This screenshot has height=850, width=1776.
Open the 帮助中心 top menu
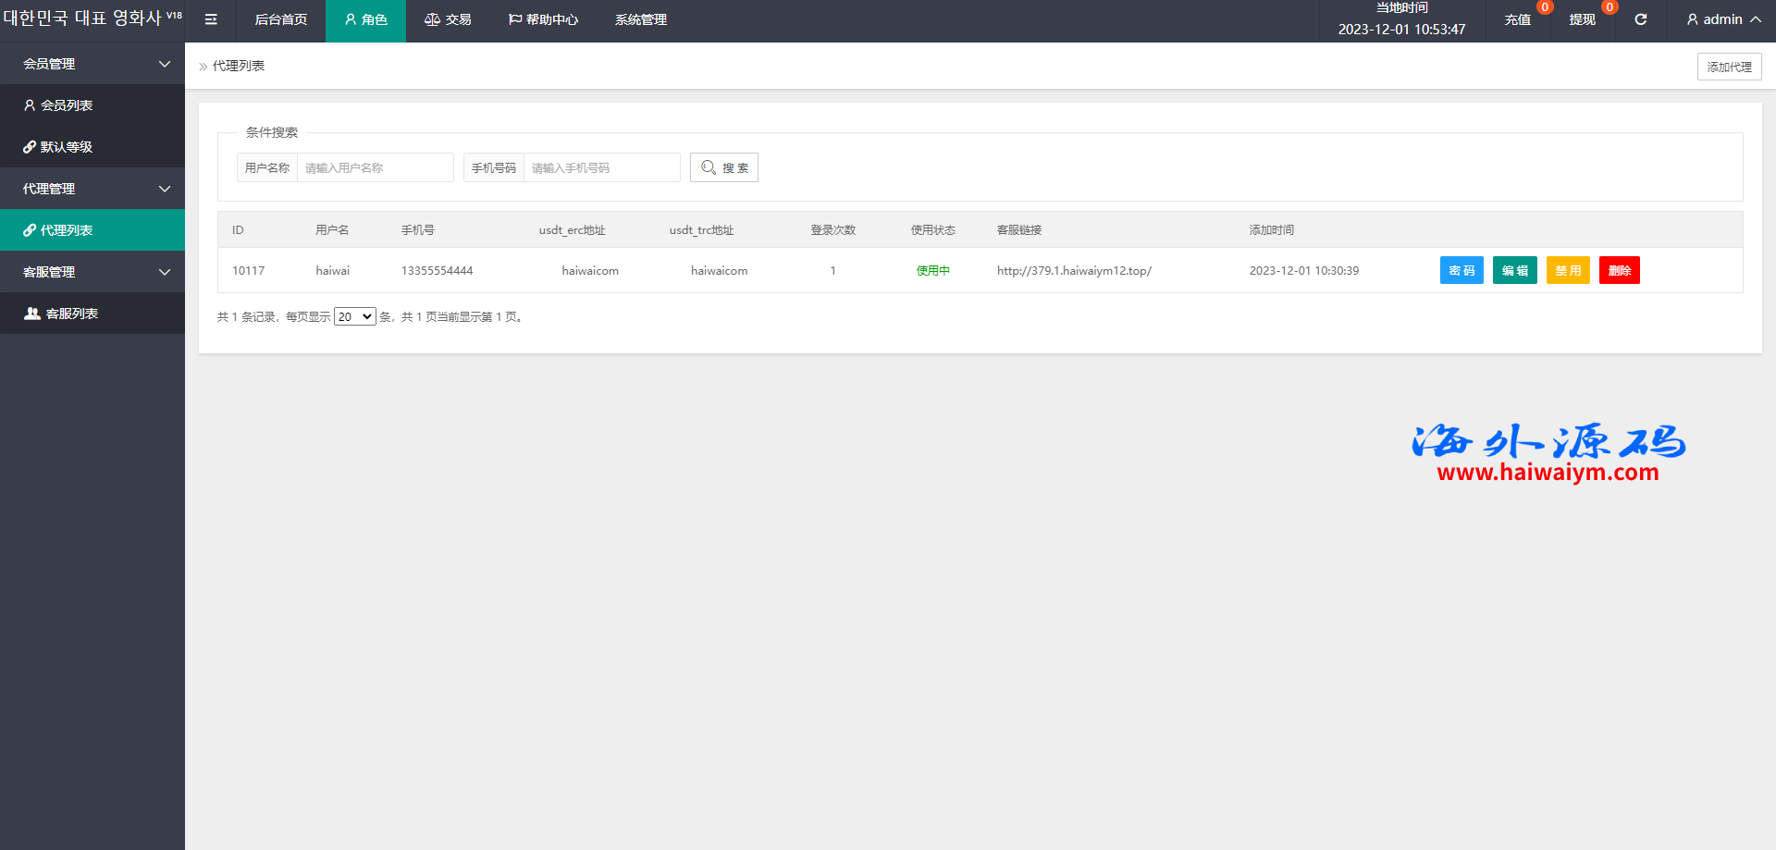pos(543,19)
